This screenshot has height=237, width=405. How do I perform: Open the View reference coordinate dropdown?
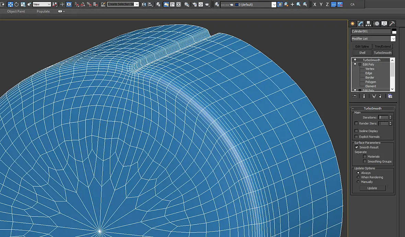tap(42, 4)
